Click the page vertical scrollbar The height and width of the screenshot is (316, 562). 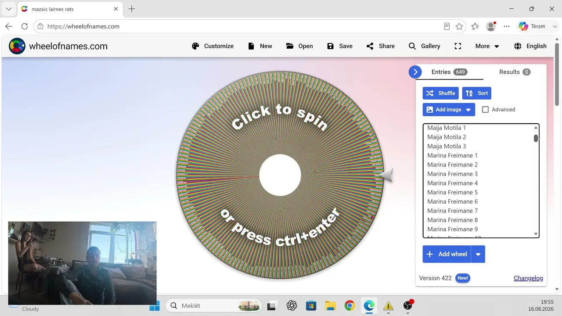pos(557,75)
